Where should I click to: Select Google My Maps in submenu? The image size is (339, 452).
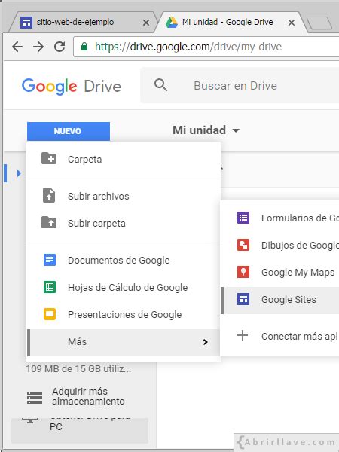coord(280,272)
